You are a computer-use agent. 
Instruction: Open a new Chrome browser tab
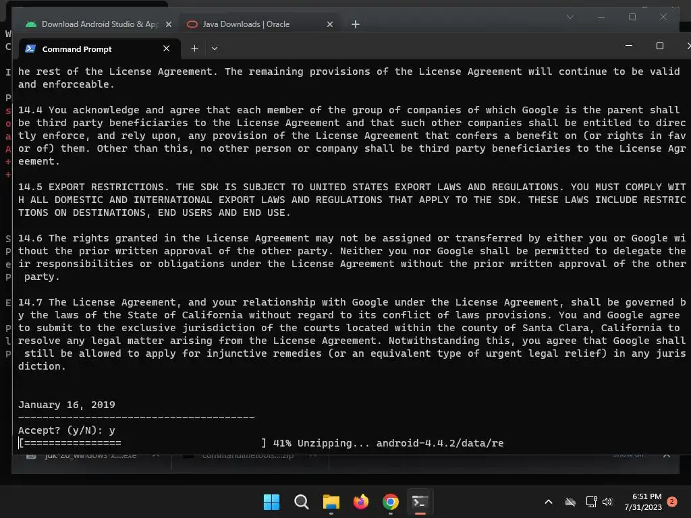point(356,24)
